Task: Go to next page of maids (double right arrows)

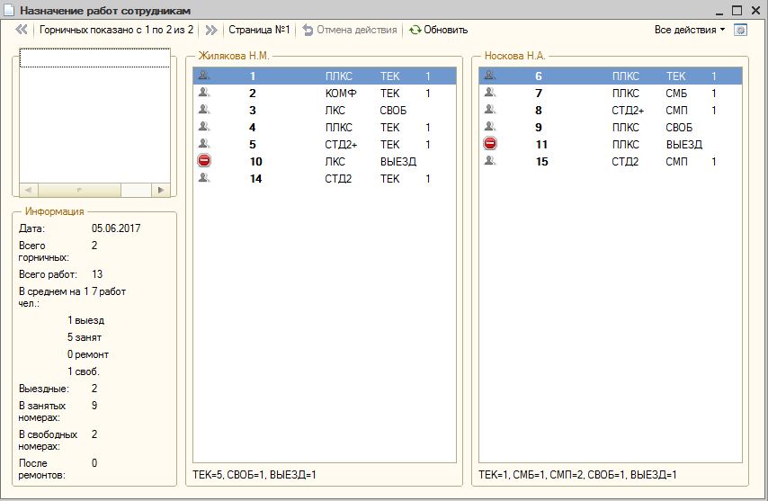Action: click(x=211, y=30)
